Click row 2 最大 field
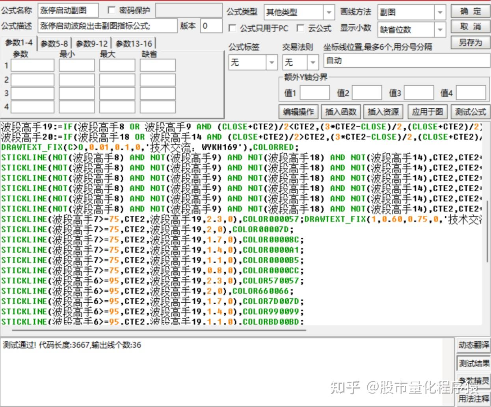This screenshot has height=407, width=491. pyautogui.click(x=117, y=80)
